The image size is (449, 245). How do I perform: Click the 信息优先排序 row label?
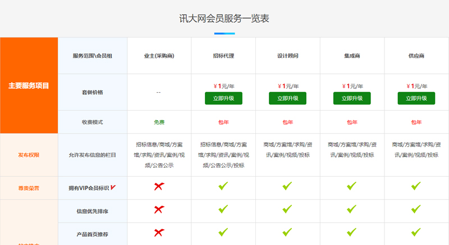93,211
